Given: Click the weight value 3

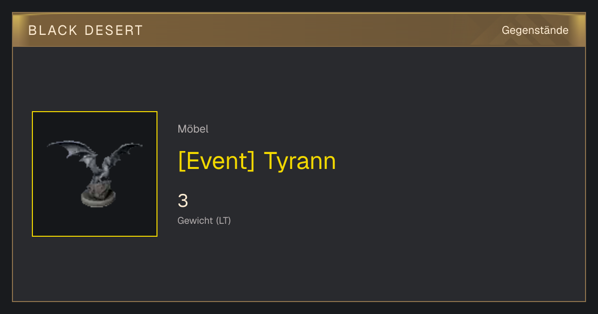Looking at the screenshot, I should point(183,201).
